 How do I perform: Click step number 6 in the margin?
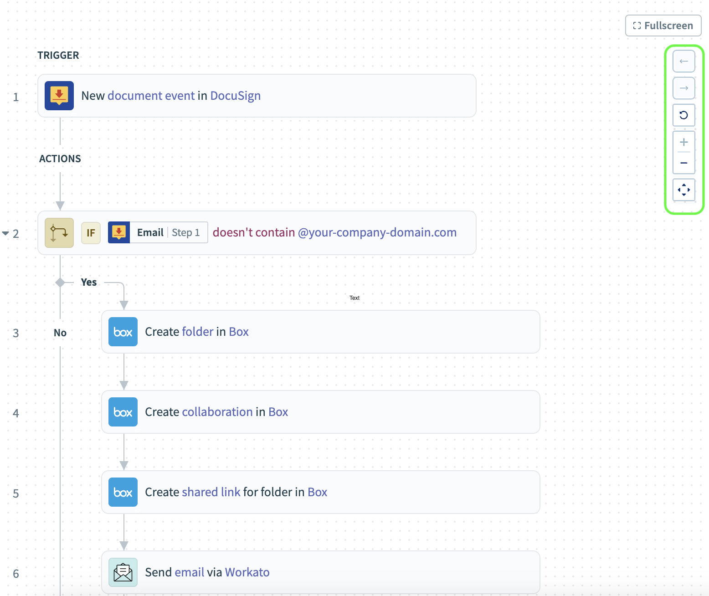tap(16, 574)
